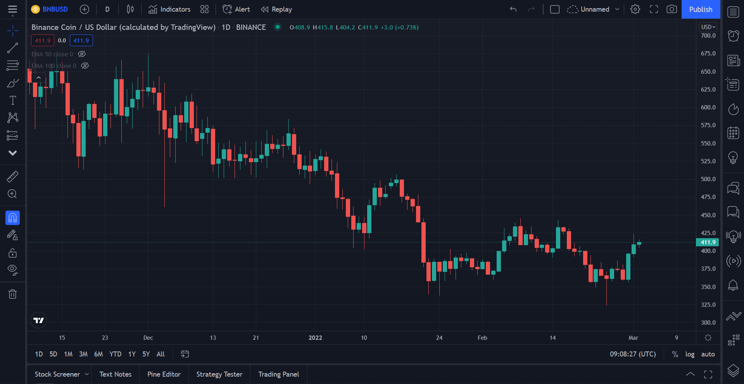Open chart settings gear
Viewport: 744px width, 384px height.
coord(635,9)
